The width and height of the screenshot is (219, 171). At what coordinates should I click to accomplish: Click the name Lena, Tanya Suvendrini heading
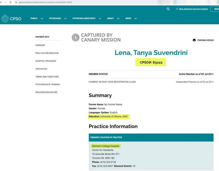pyautogui.click(x=151, y=53)
